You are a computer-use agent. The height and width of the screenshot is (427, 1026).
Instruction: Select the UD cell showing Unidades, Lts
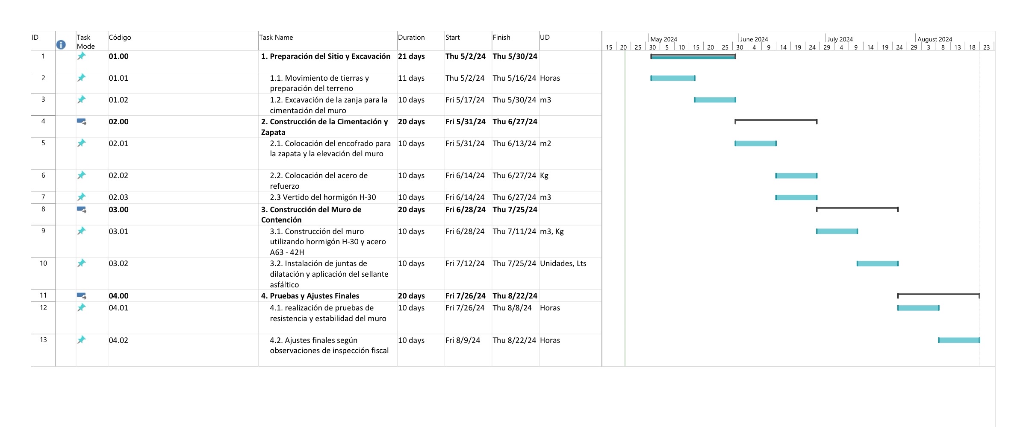click(563, 264)
